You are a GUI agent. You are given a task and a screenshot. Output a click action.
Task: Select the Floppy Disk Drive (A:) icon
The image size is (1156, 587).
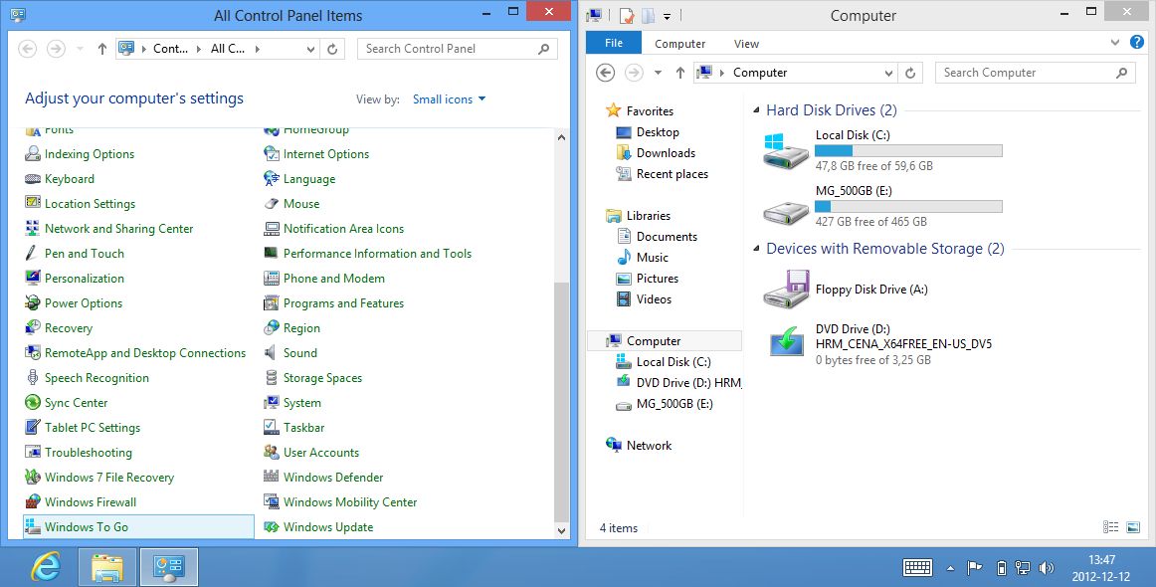pos(786,290)
